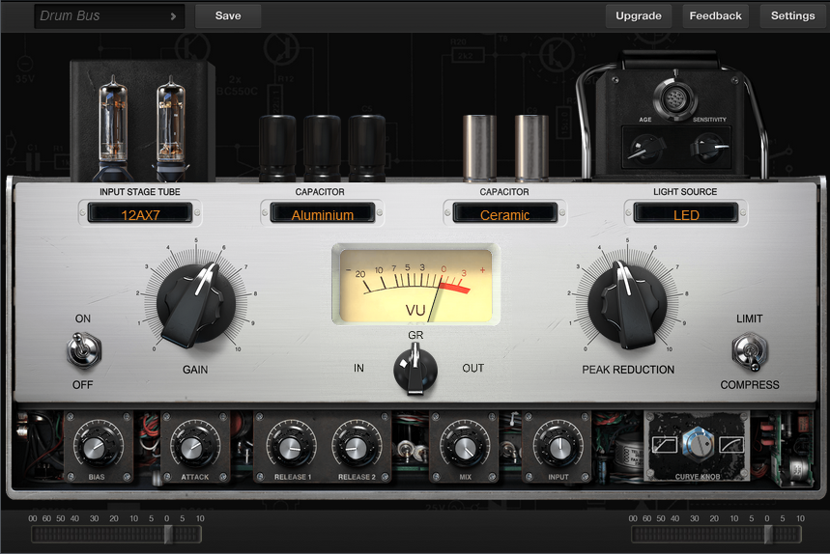This screenshot has height=554, width=830.
Task: Click the left silver ceramic capacitor
Action: tap(479, 148)
